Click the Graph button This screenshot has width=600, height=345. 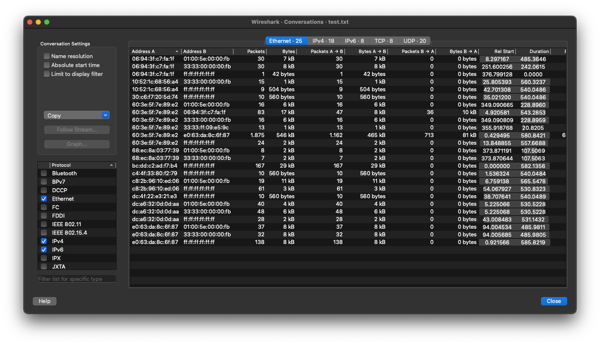point(77,144)
